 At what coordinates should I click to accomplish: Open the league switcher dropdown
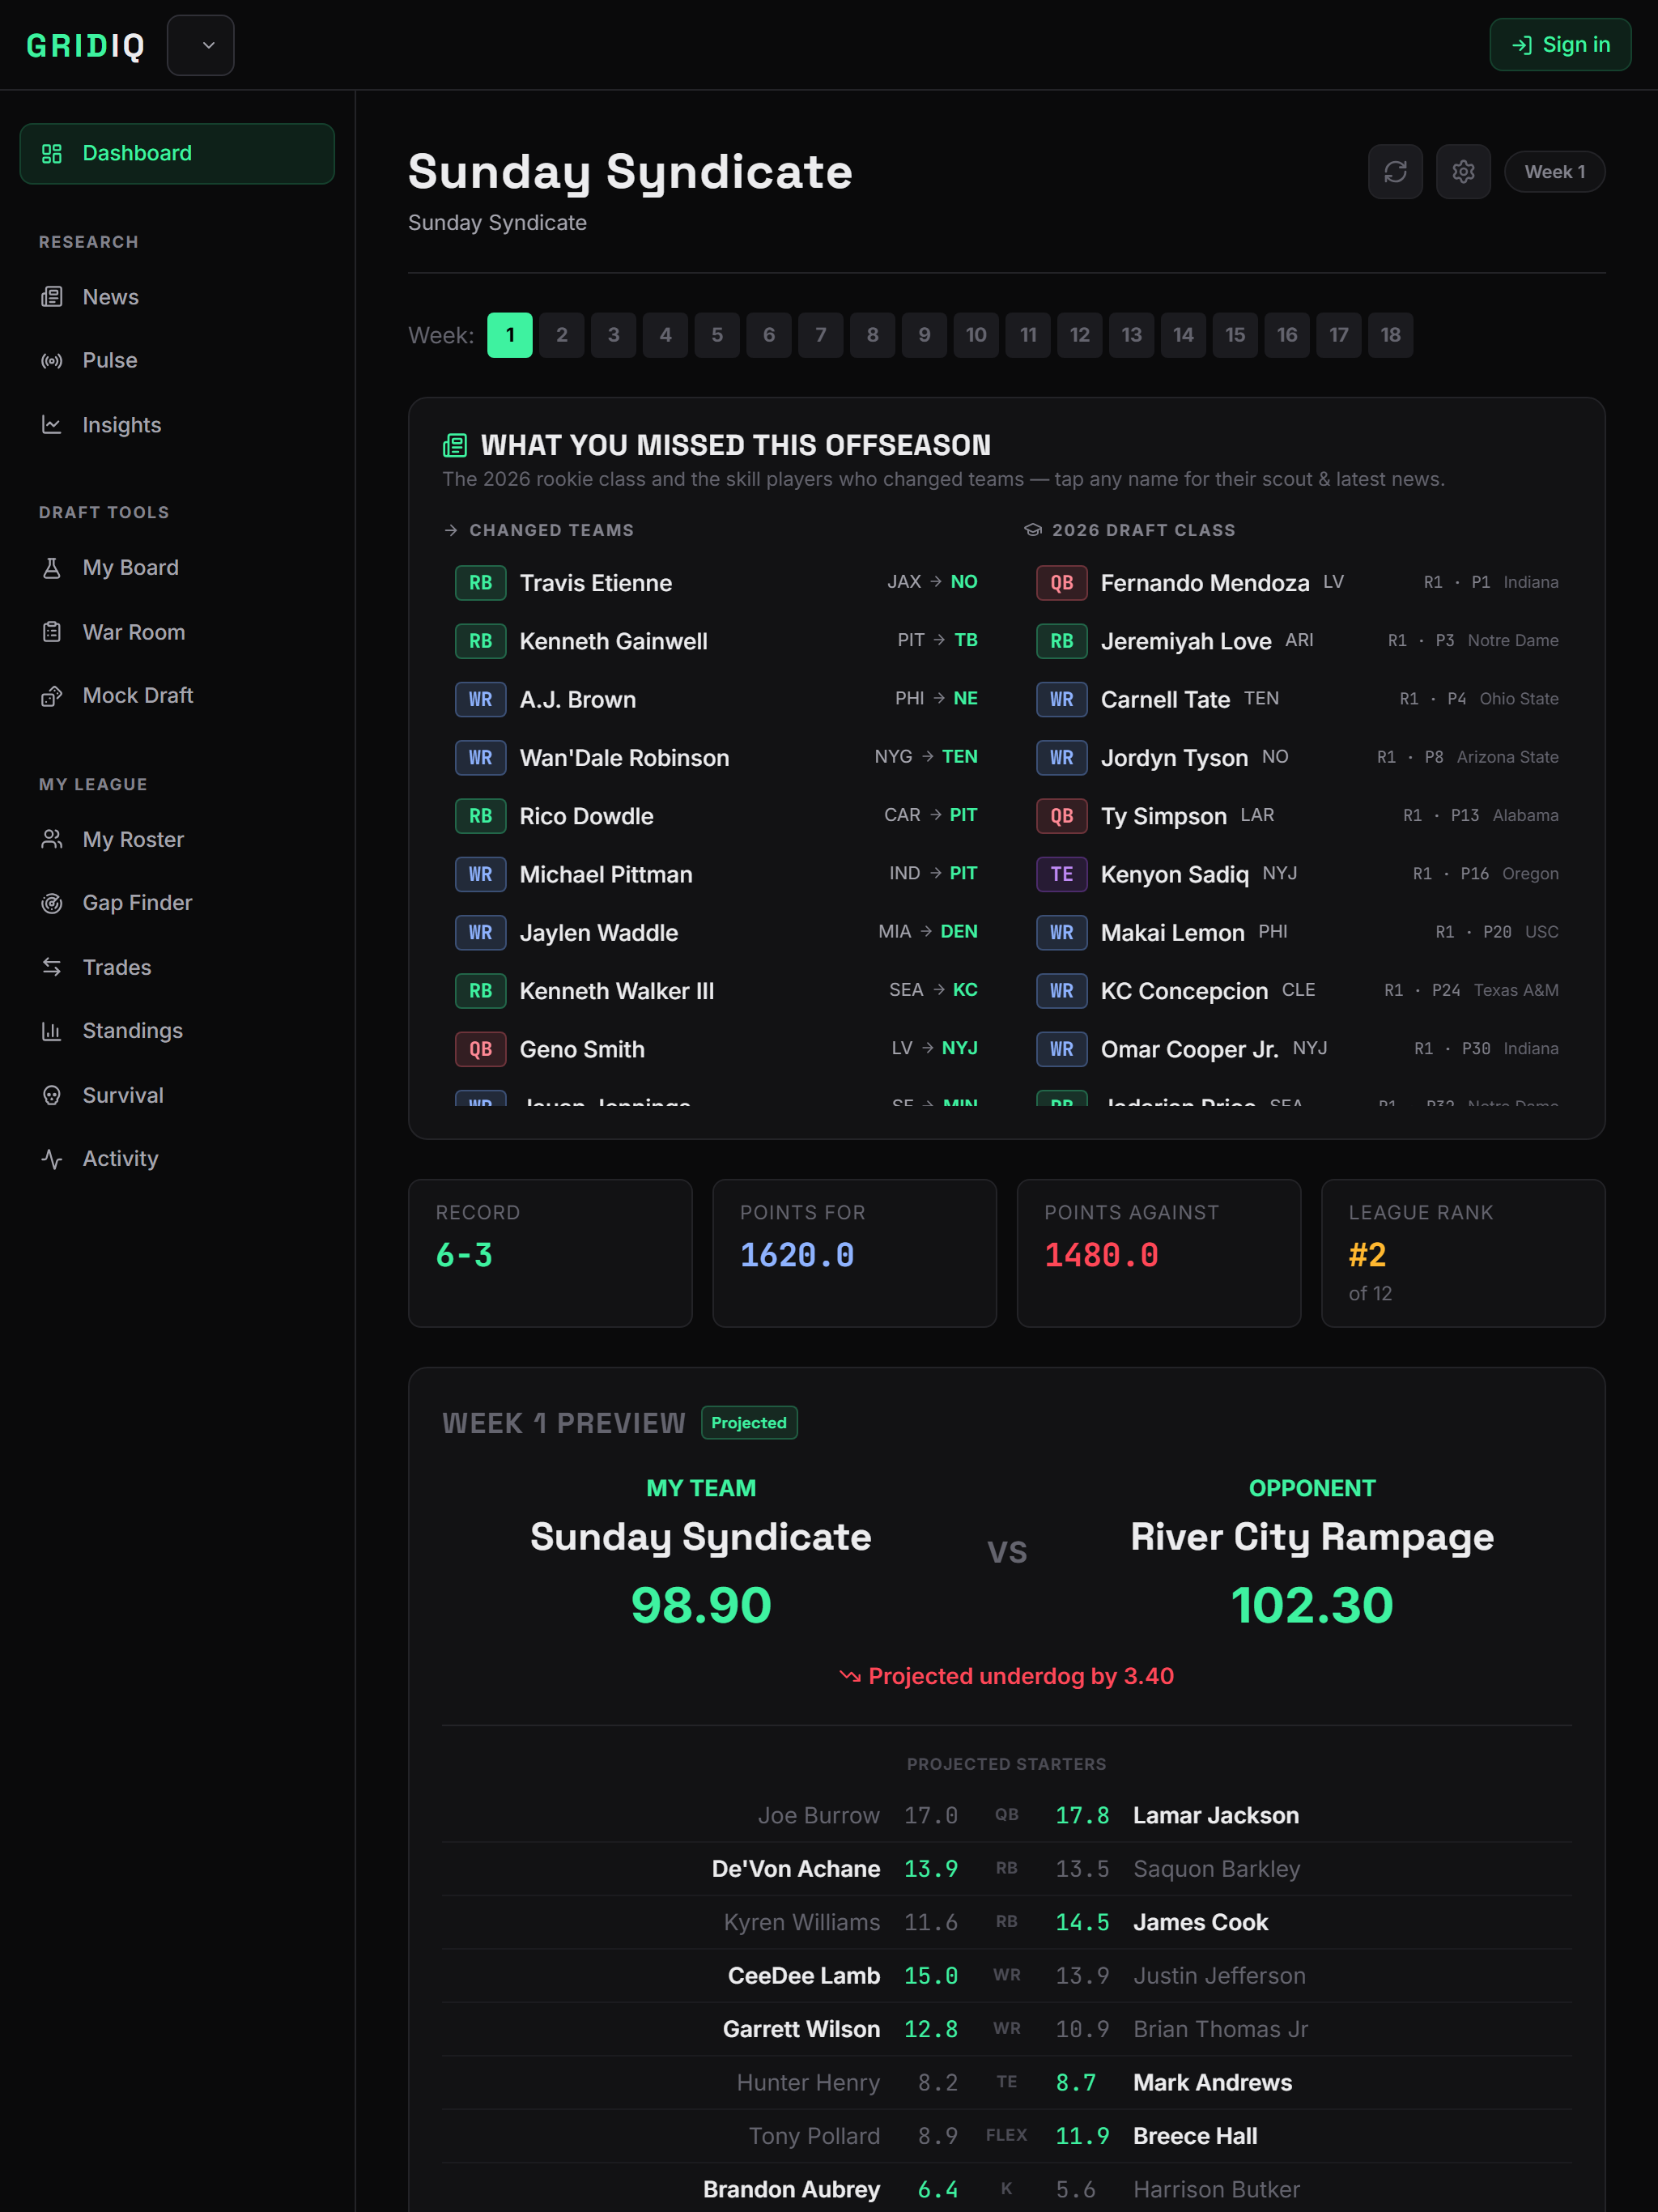201,45
